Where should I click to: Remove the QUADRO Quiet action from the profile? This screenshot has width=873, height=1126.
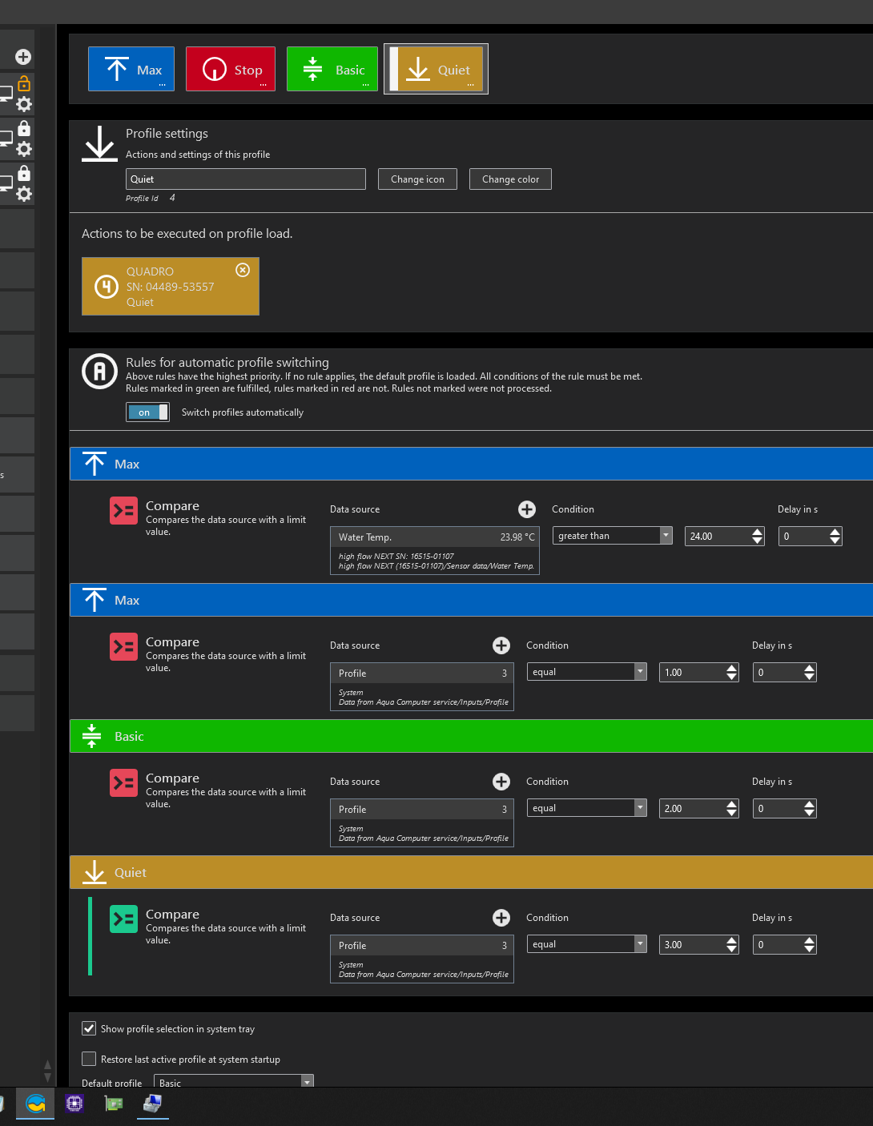(x=243, y=270)
